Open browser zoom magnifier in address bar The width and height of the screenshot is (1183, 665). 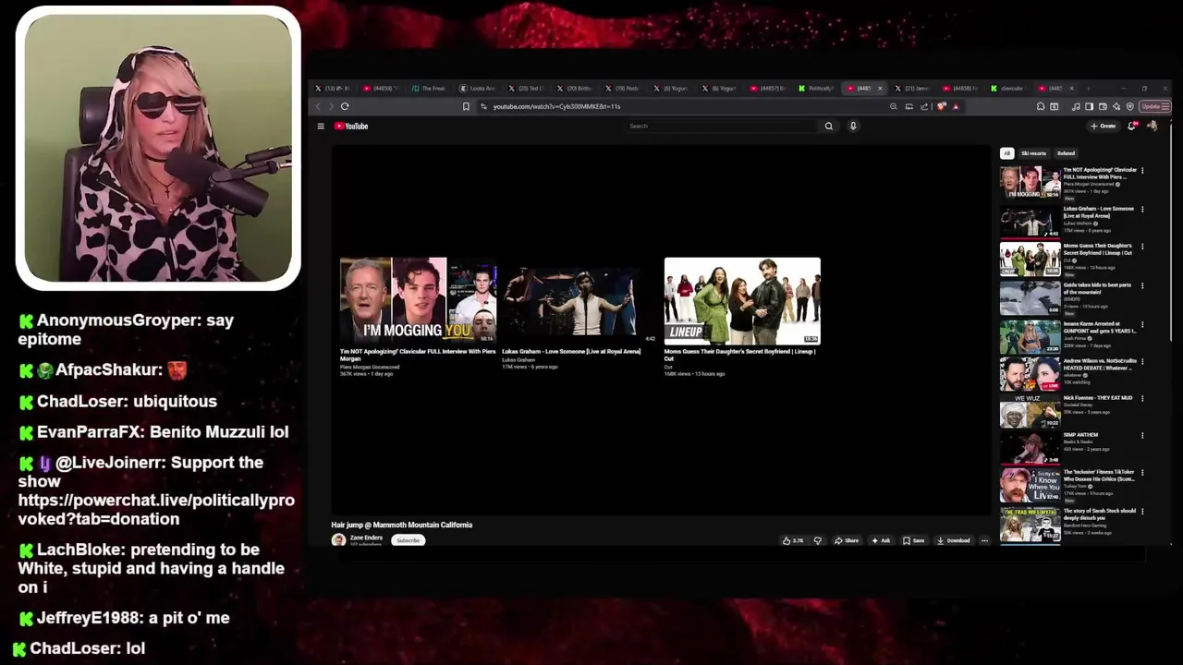click(x=894, y=106)
